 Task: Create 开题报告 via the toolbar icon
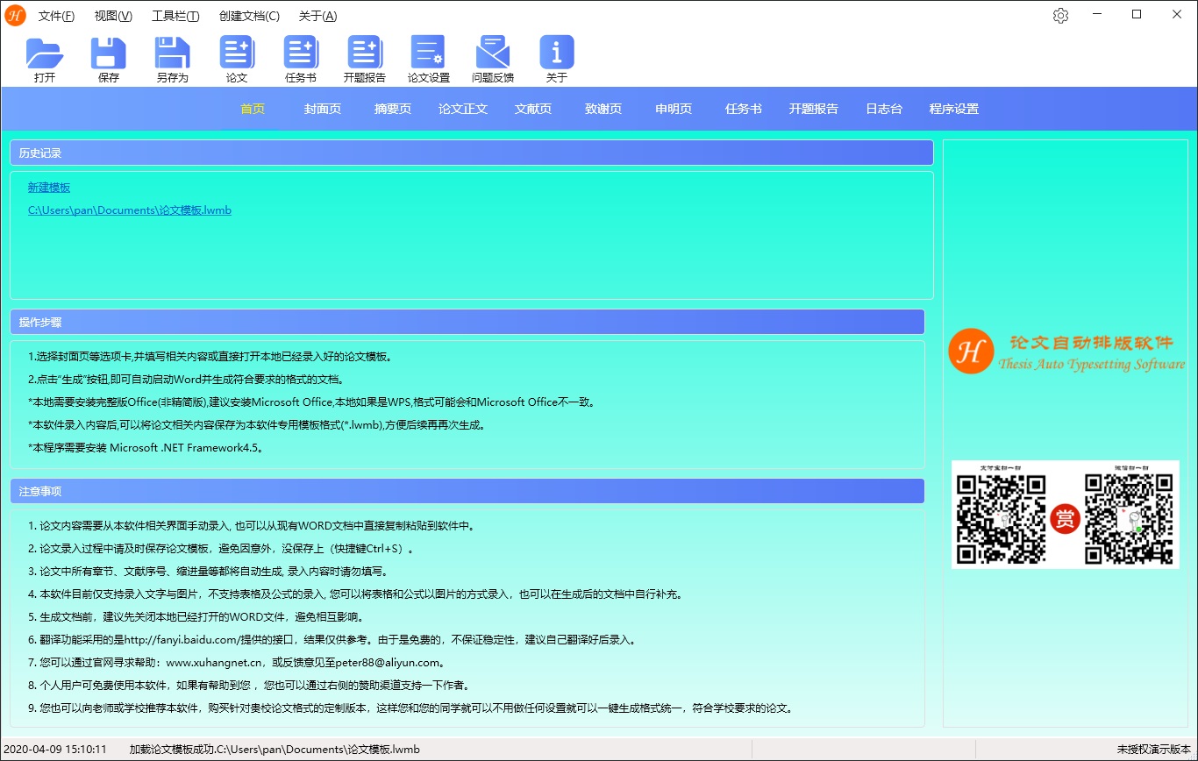(365, 59)
